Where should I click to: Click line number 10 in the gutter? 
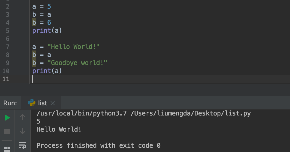coord(6,71)
